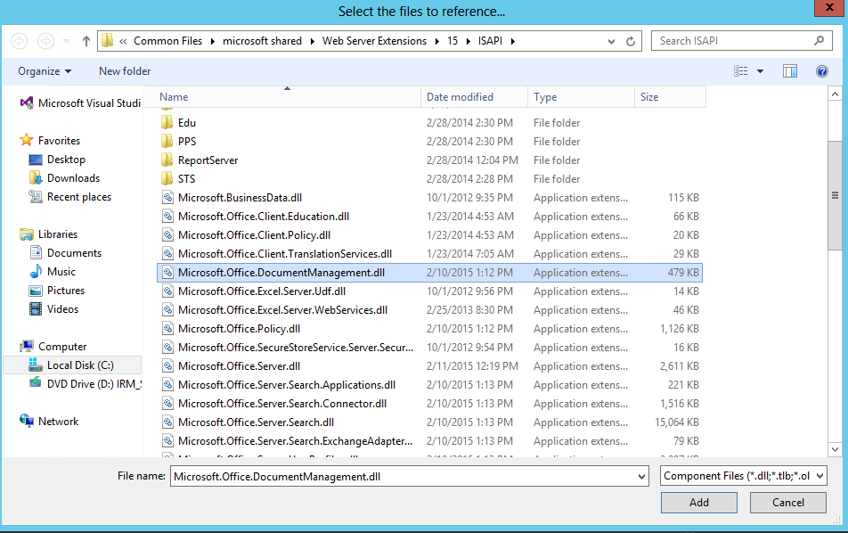Sort files by Date modified column

coord(460,97)
